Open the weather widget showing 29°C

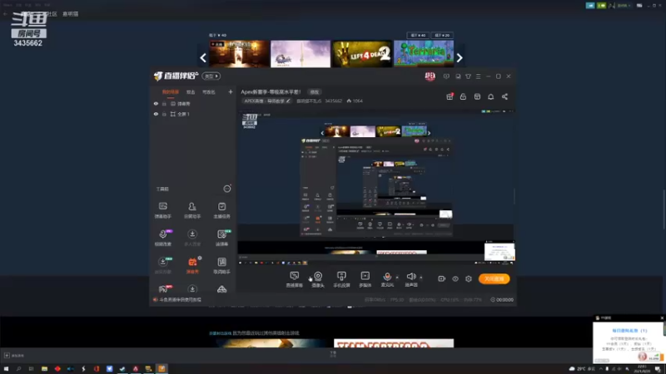pos(582,369)
